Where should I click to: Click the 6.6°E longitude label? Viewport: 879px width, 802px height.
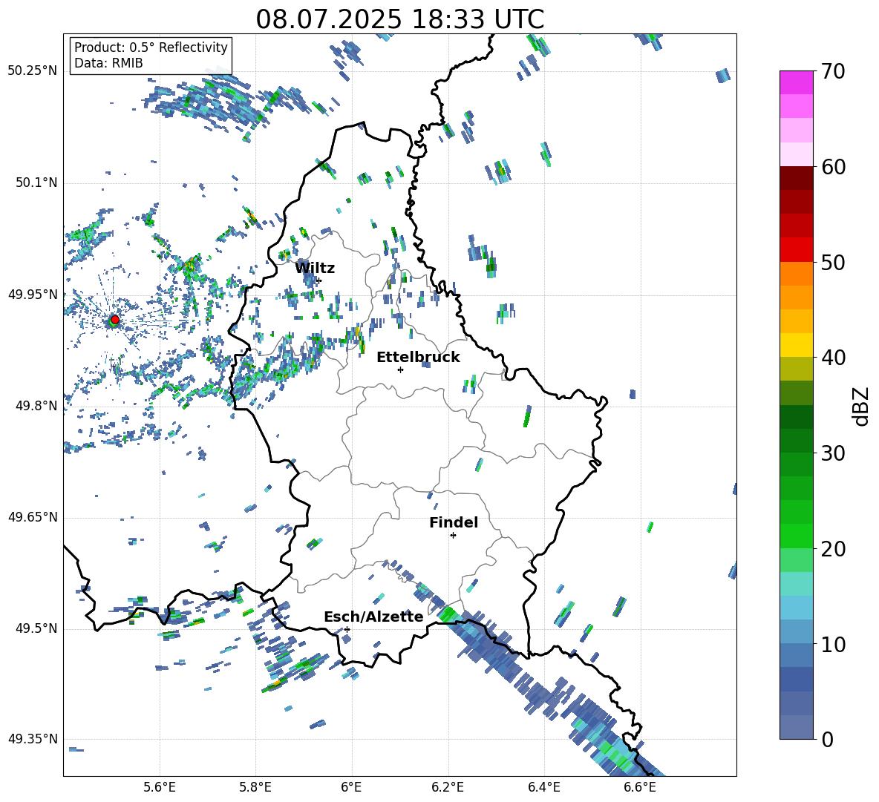coord(640,787)
